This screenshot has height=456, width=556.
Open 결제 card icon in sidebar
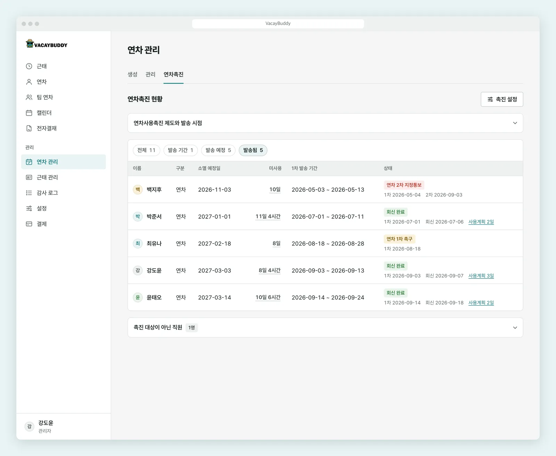click(29, 224)
